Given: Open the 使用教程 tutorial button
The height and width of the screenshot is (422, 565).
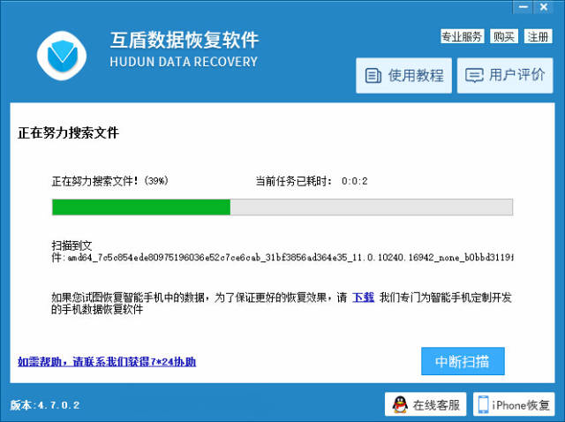Looking at the screenshot, I should 404,76.
